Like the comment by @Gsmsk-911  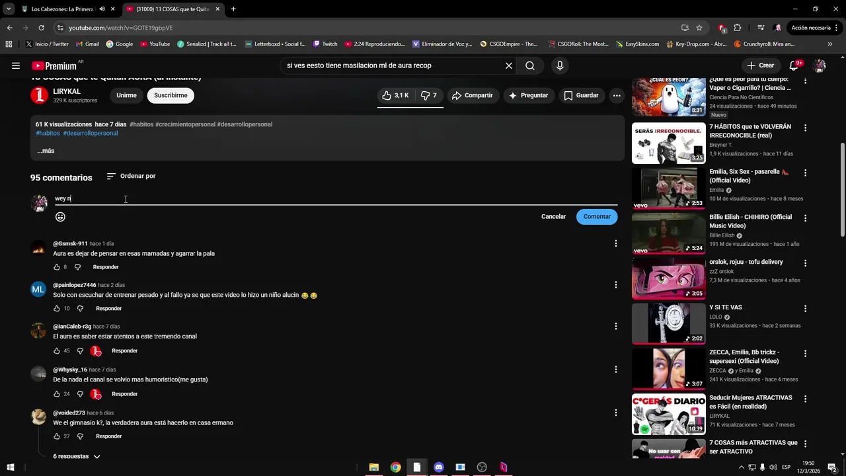point(57,267)
